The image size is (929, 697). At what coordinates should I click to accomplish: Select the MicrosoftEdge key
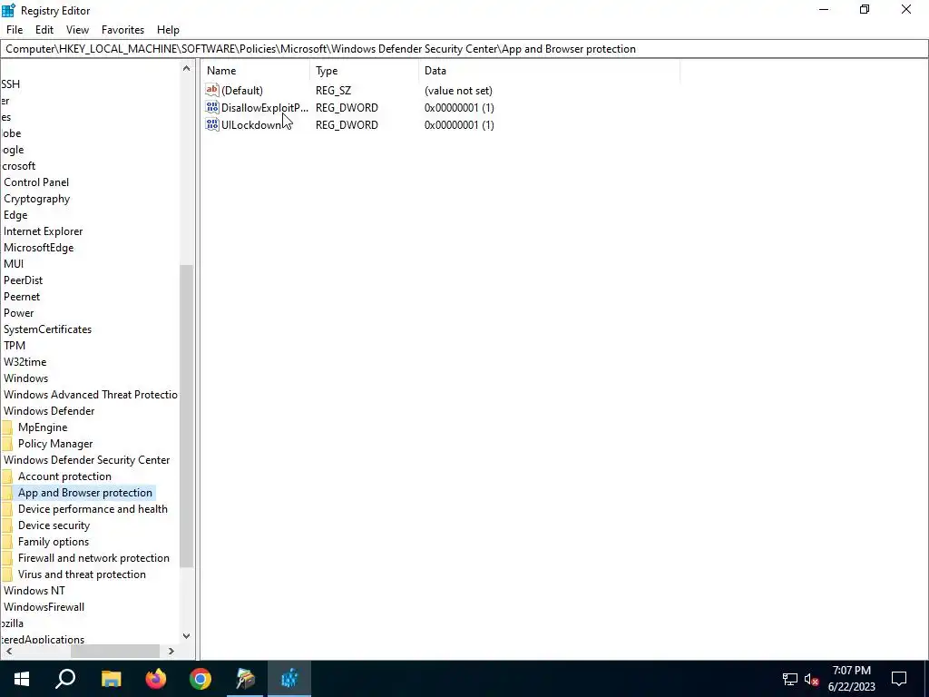click(x=38, y=248)
